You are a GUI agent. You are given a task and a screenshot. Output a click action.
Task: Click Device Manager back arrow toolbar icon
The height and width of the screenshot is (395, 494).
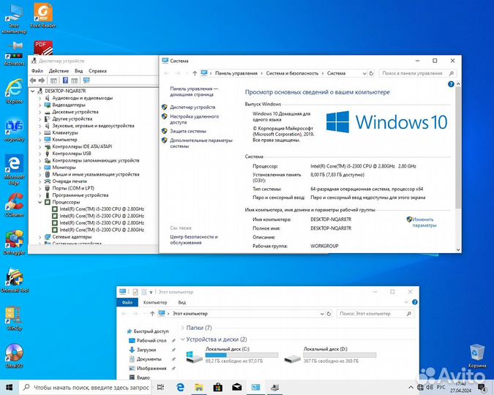(x=33, y=80)
